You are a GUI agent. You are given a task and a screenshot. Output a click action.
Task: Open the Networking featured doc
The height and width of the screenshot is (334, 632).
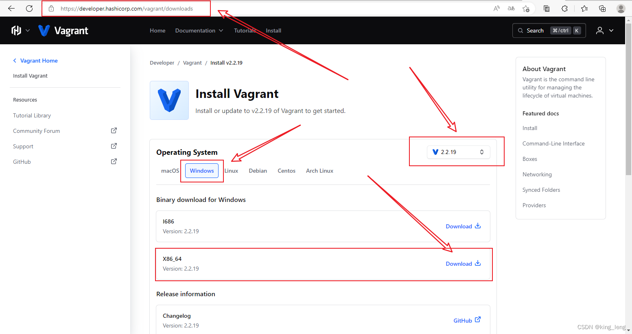click(537, 174)
